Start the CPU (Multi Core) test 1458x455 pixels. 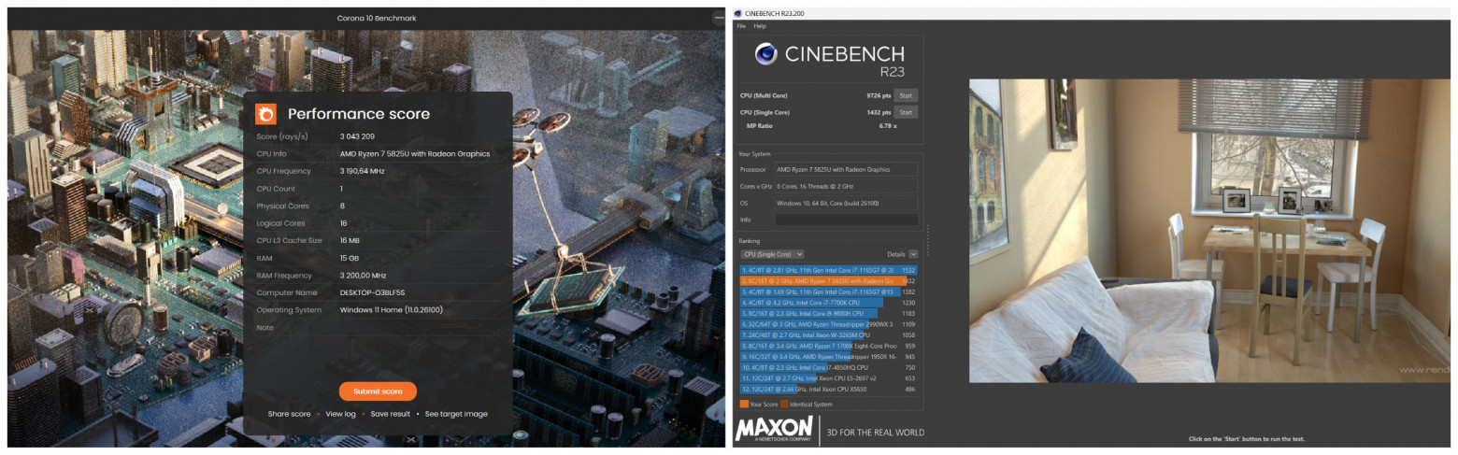tap(906, 95)
